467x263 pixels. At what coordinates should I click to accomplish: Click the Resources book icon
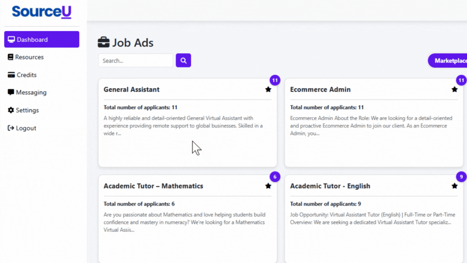point(10,57)
